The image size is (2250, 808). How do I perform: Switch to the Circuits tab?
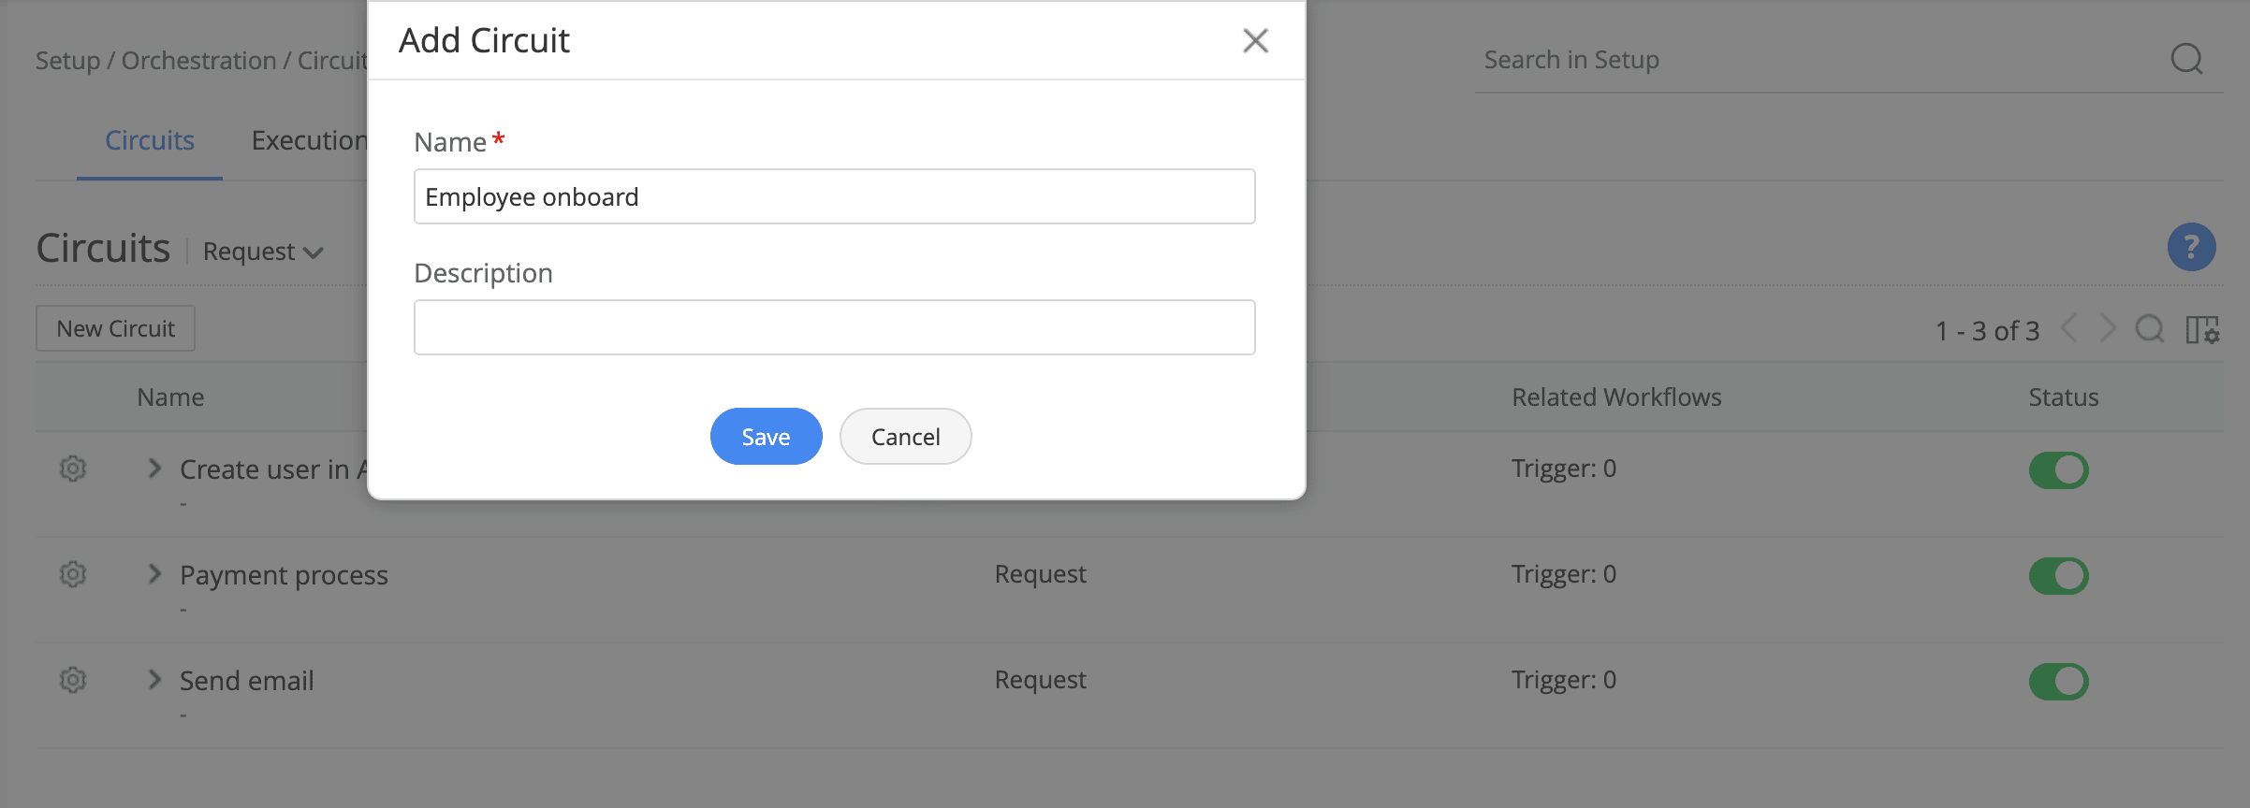(150, 140)
